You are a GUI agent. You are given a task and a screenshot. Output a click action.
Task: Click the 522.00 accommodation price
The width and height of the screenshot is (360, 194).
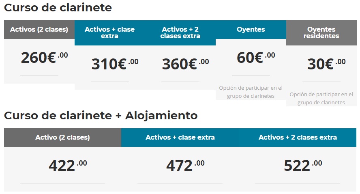tap(302, 165)
